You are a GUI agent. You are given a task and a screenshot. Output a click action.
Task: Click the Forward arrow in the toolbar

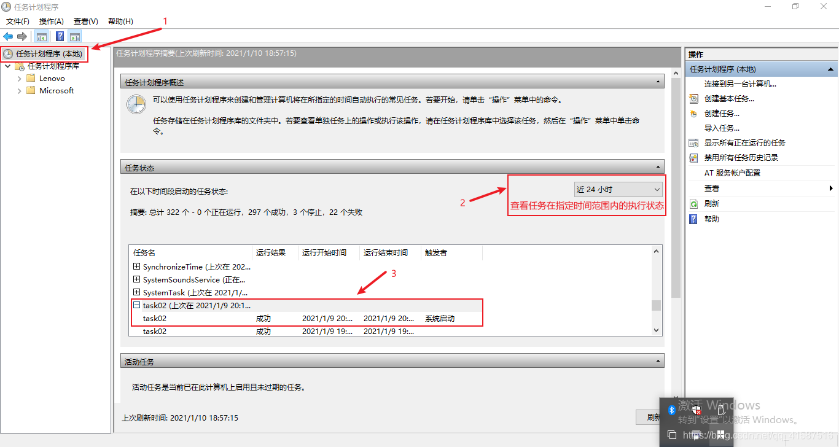click(22, 36)
